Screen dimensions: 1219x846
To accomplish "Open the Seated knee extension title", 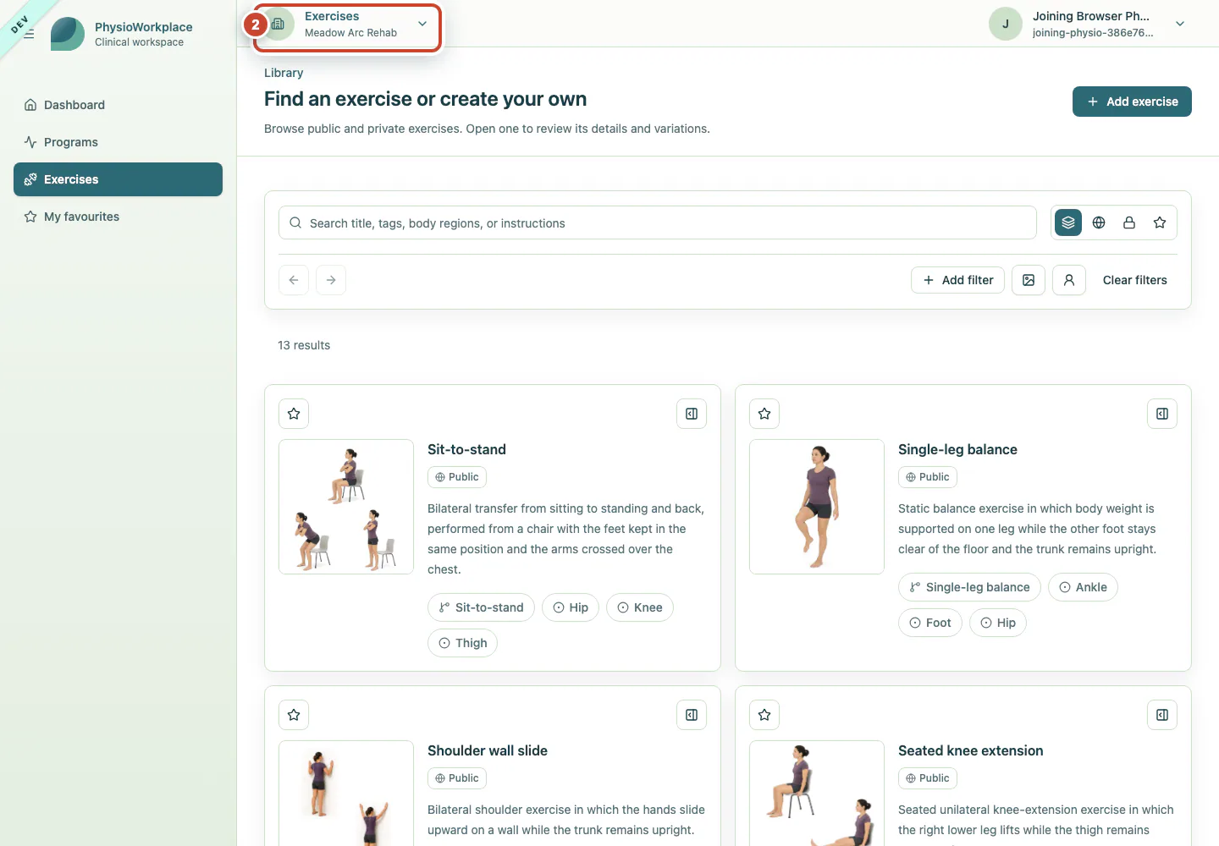I will pyautogui.click(x=970, y=750).
